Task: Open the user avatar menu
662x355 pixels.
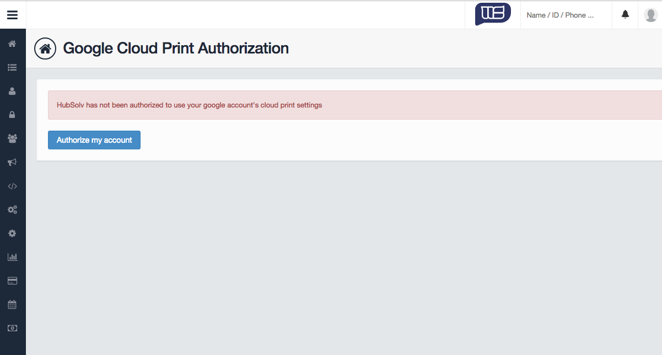Action: click(x=650, y=14)
